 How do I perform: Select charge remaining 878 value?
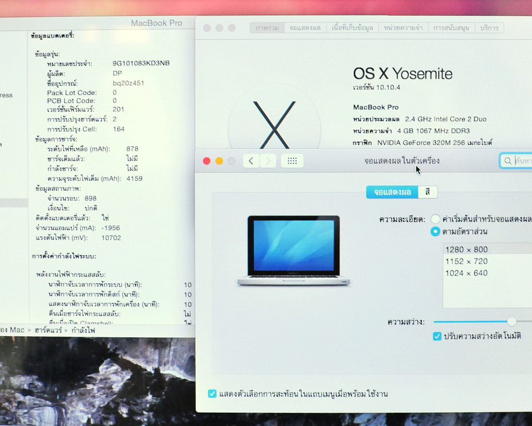tap(132, 149)
